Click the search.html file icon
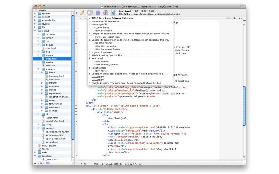The height and width of the screenshot is (174, 279). click(43, 118)
